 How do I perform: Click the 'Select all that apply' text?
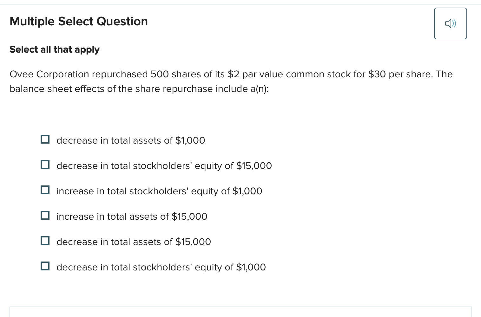(54, 49)
